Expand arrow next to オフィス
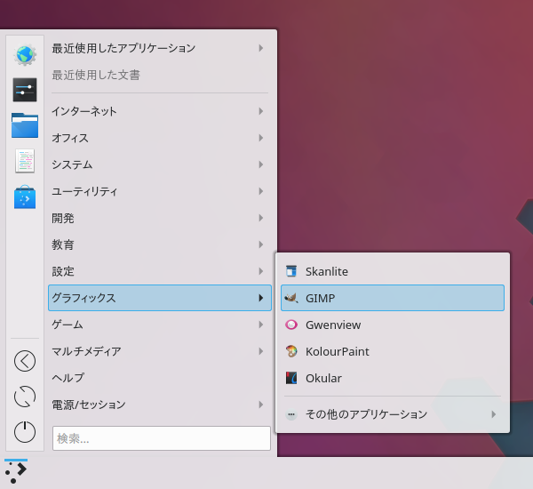This screenshot has width=533, height=489. 260,138
